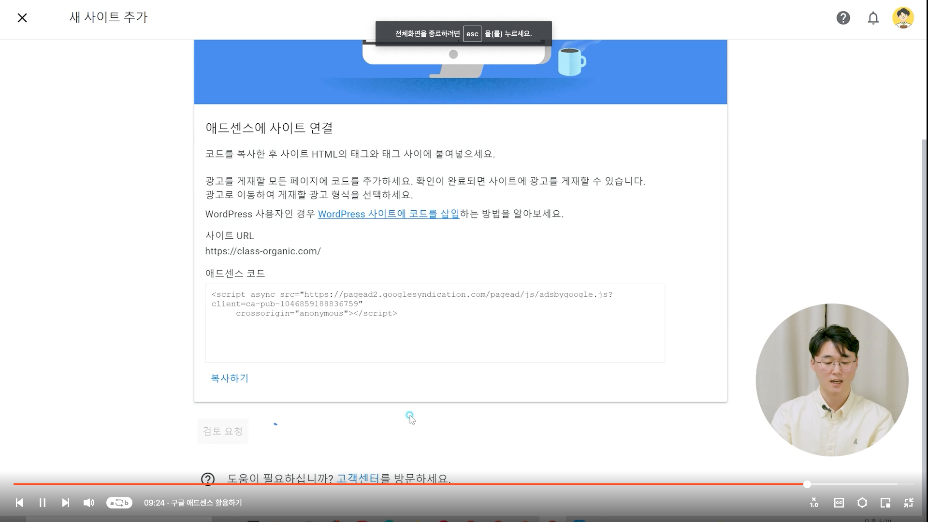Open the notifications bell

[873, 18]
